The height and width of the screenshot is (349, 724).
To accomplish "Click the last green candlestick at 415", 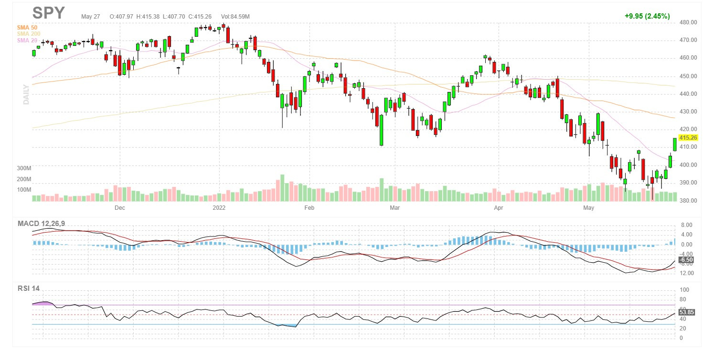I will point(675,144).
